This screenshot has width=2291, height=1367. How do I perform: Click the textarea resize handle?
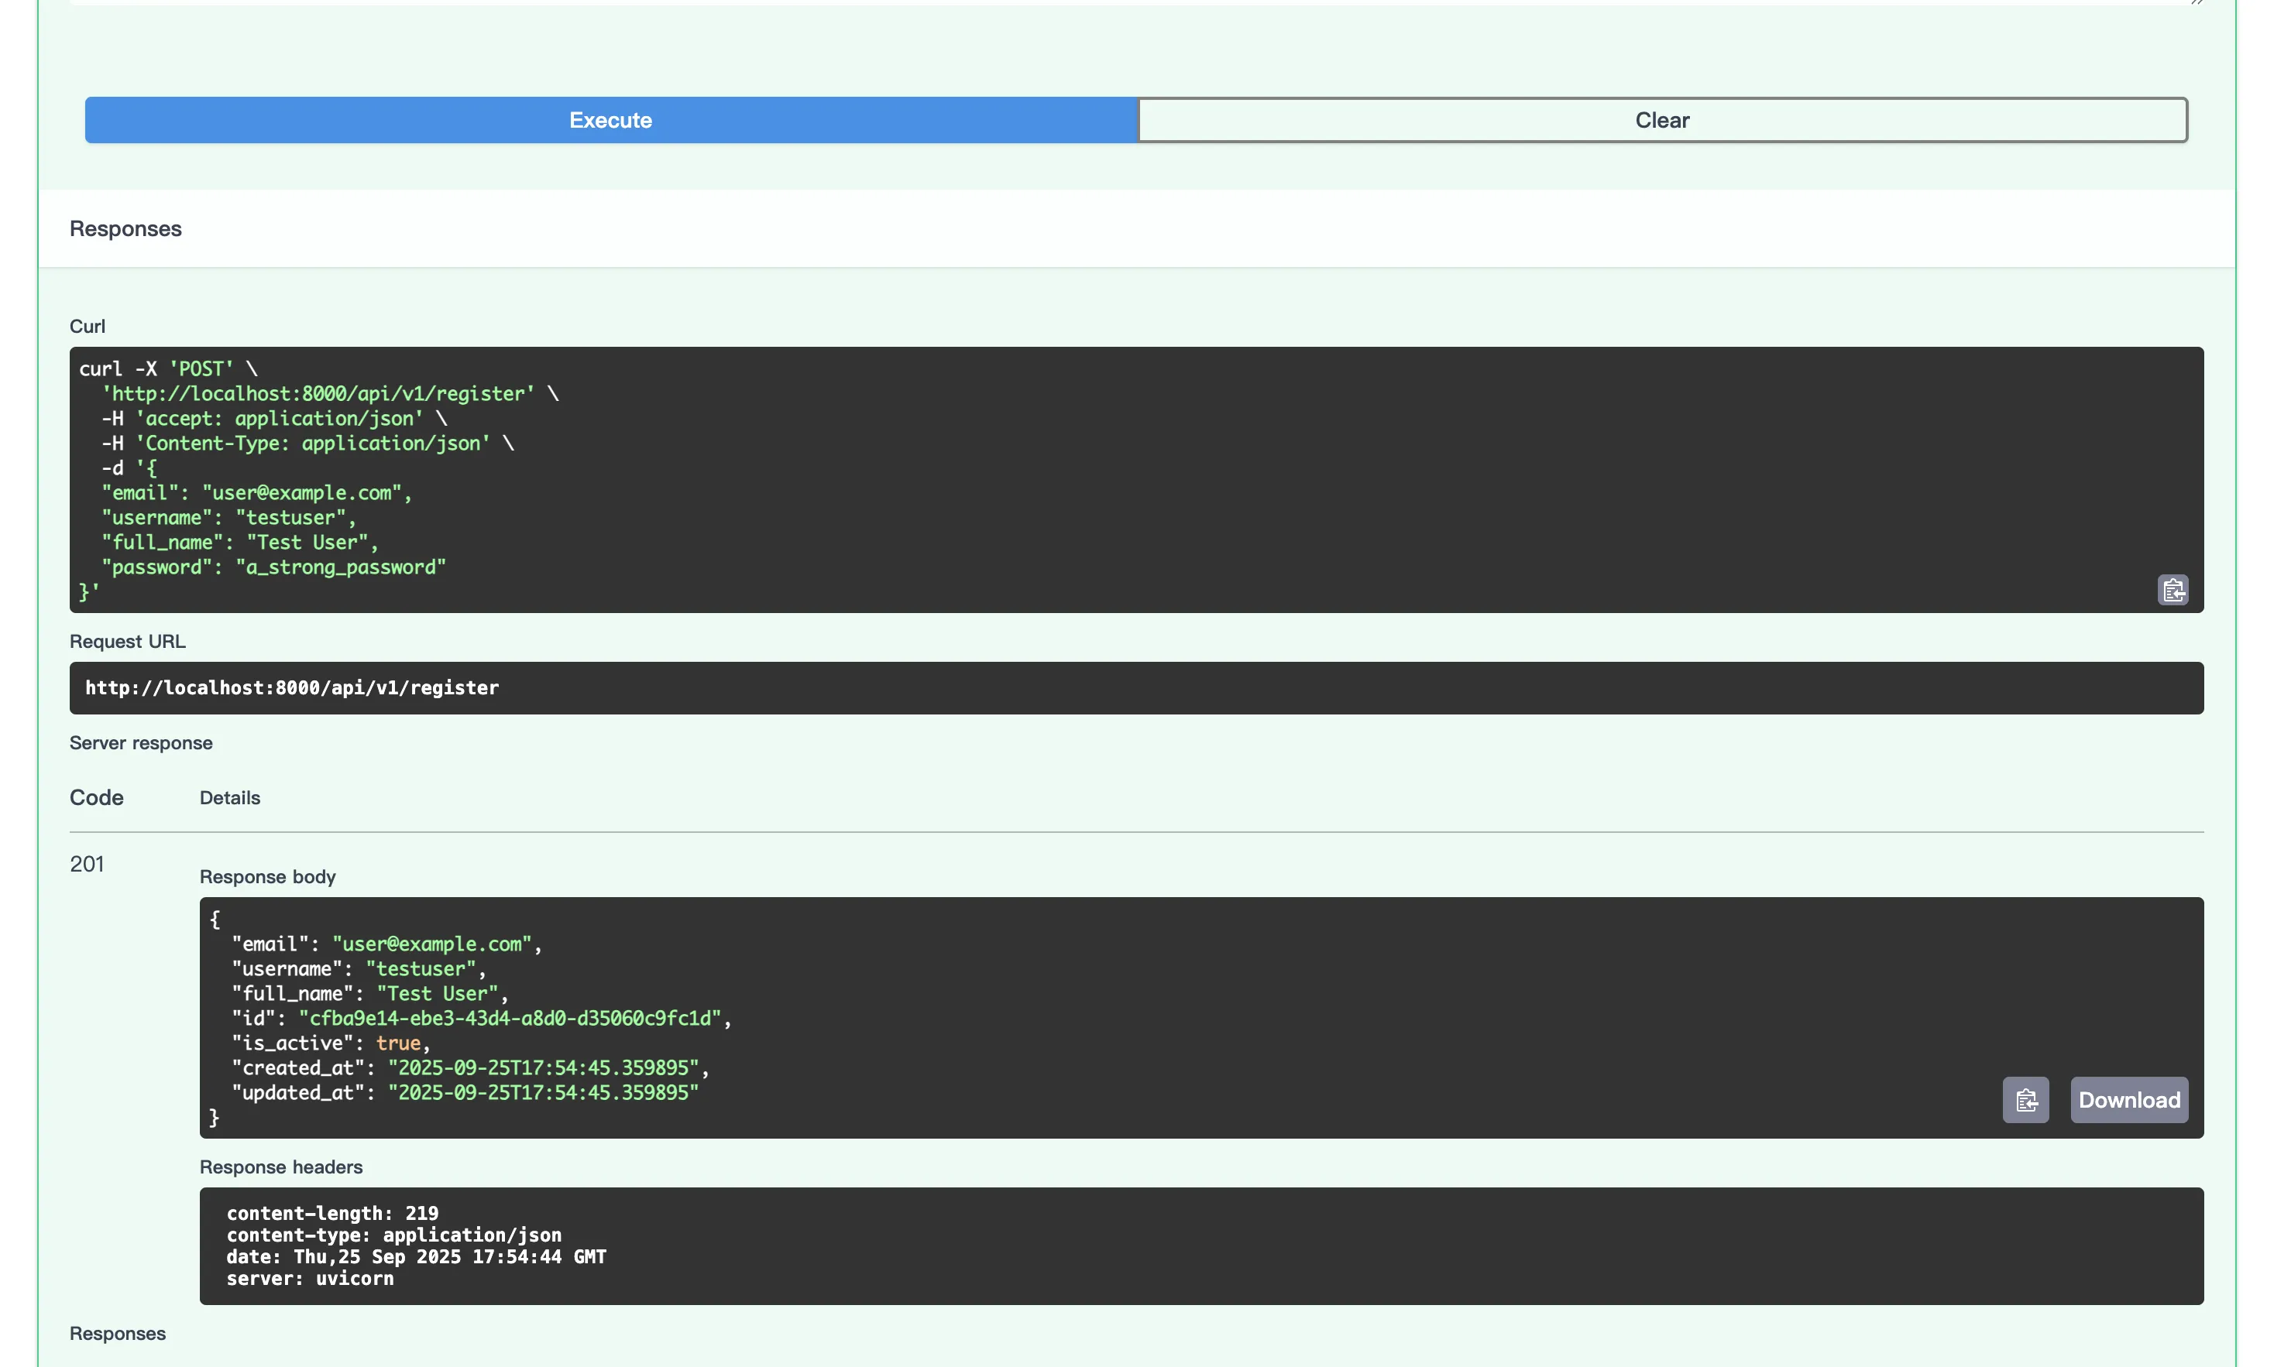coord(2197,3)
